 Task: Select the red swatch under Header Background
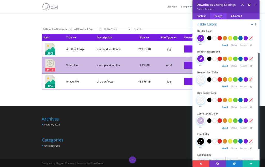[220, 59]
